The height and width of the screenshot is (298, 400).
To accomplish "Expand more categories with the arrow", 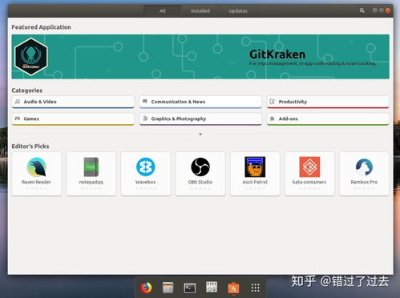I will [x=200, y=135].
